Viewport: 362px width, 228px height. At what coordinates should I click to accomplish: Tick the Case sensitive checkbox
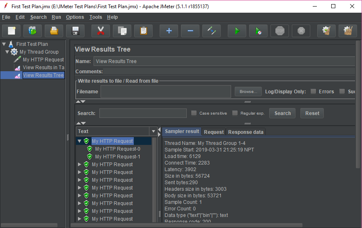click(194, 113)
